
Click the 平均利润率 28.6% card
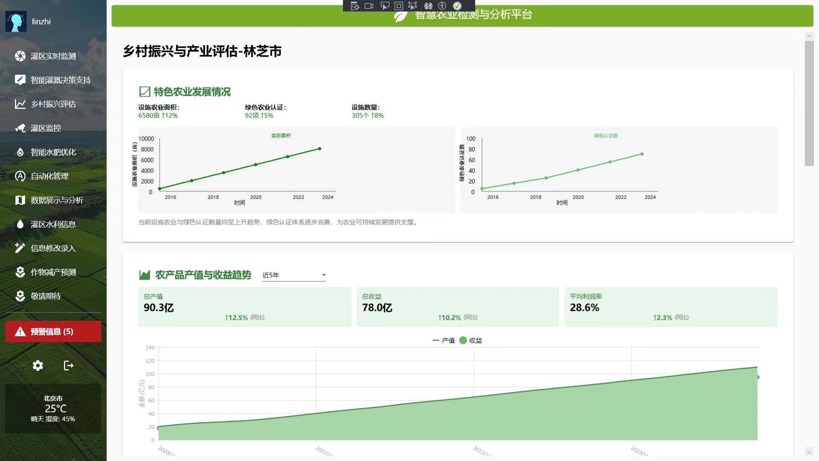(x=671, y=307)
